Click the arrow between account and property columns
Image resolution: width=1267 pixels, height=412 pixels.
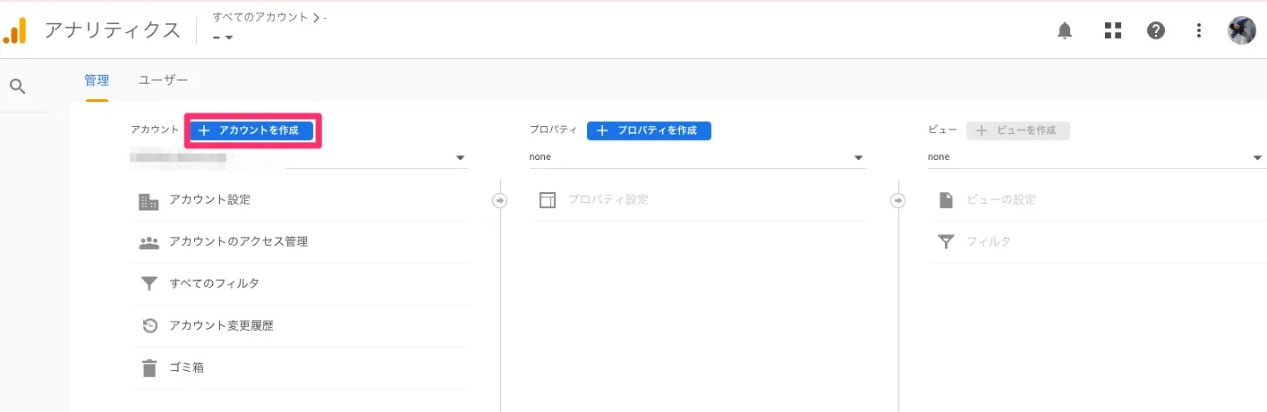[x=500, y=201]
